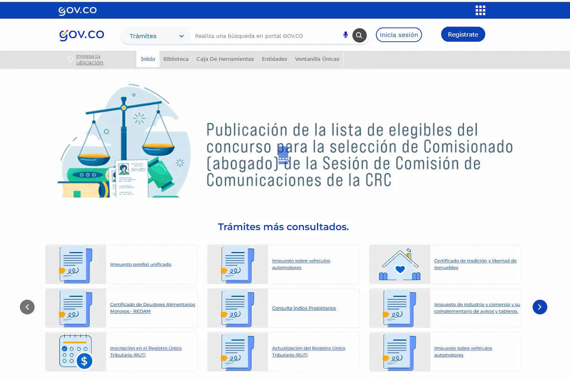
Task: Focus the GOV.CO portal search field
Action: (x=267, y=36)
